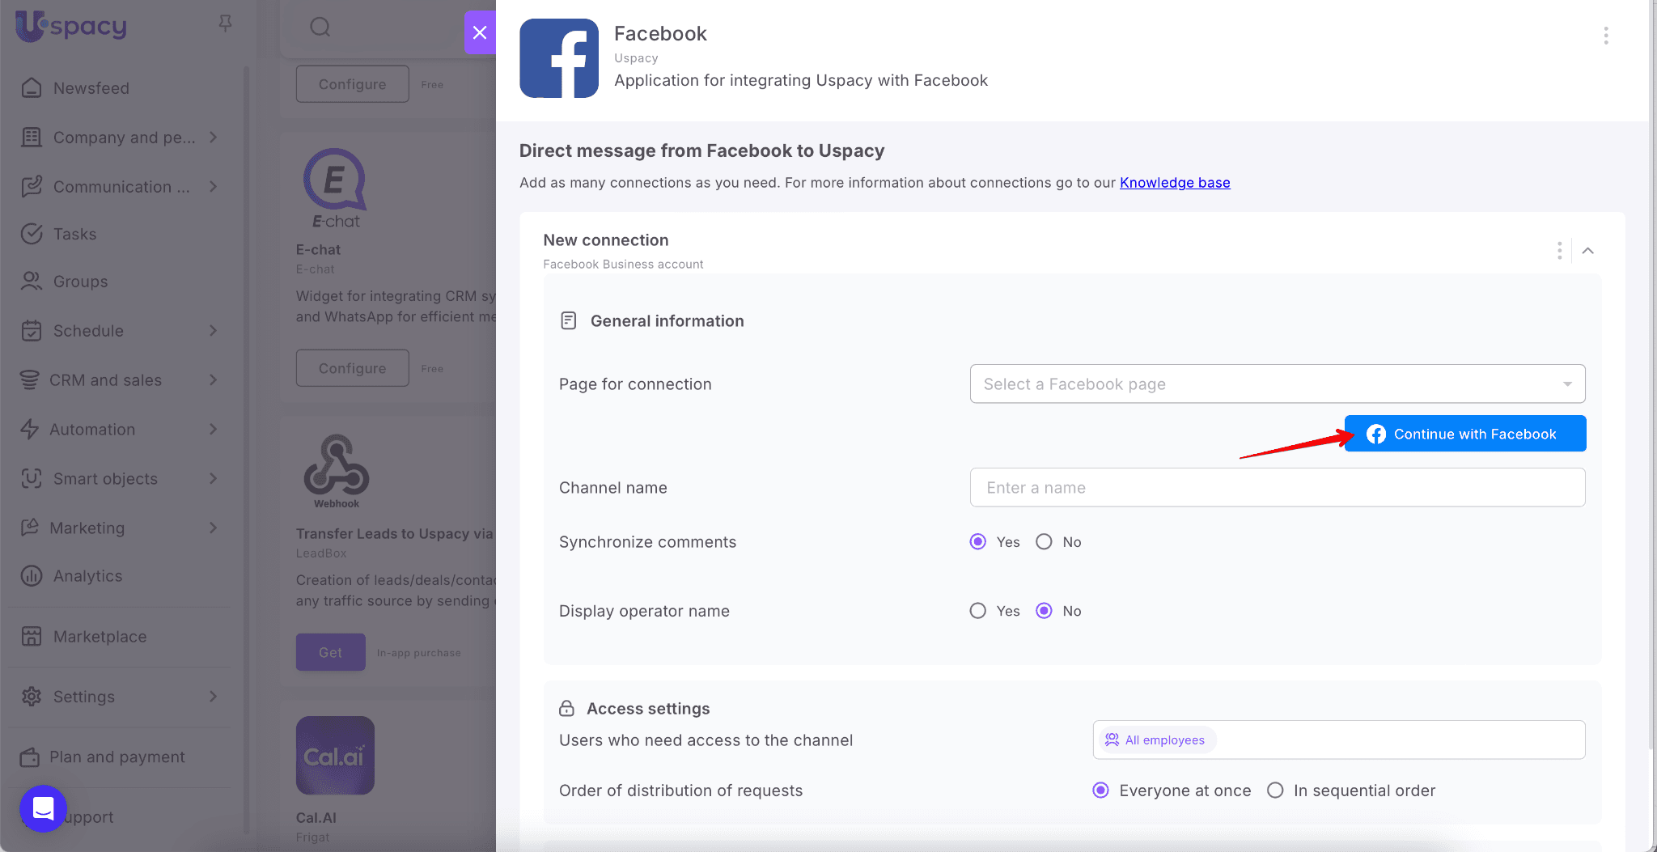Click the Channel name input field
1657x852 pixels.
(x=1277, y=488)
